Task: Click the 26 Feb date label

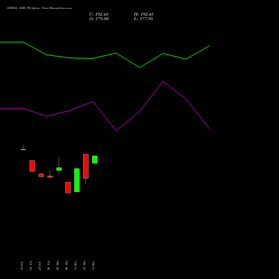Action: click(x=49, y=265)
